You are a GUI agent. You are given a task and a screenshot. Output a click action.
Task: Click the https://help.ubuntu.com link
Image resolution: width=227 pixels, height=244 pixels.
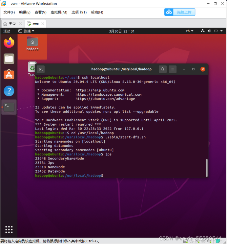100,90
